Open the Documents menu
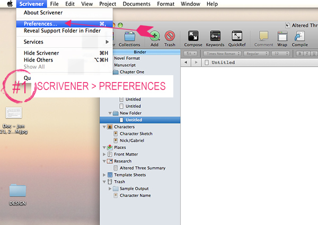The height and width of the screenshot is (225, 318). [x=137, y=4]
